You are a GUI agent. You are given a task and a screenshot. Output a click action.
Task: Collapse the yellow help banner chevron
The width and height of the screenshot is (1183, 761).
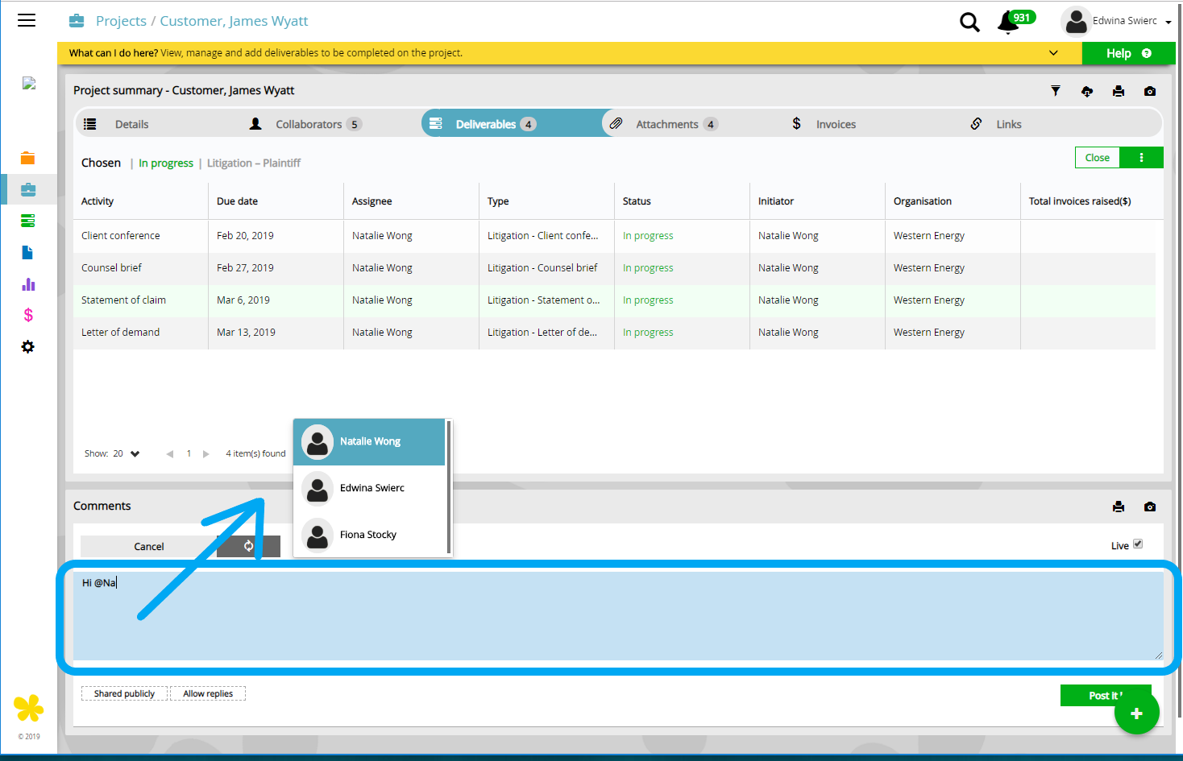(1053, 53)
